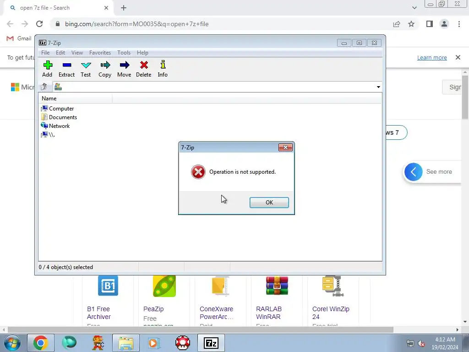Select the Computer item in the list
The width and height of the screenshot is (469, 352).
point(57,108)
